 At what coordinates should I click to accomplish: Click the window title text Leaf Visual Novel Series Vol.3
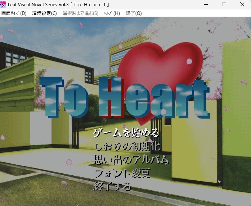38,5
